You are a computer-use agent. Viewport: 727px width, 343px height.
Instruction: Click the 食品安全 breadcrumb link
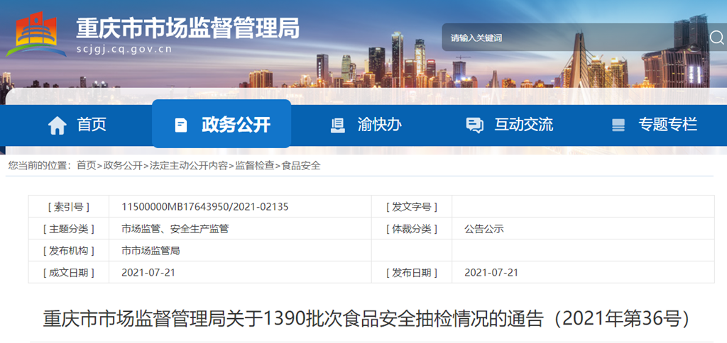click(x=301, y=165)
